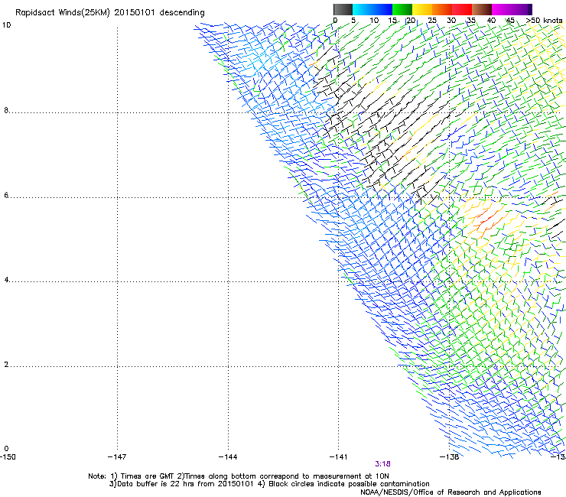Click the latitude label '8'
The image size is (566, 497).
(x=6, y=110)
